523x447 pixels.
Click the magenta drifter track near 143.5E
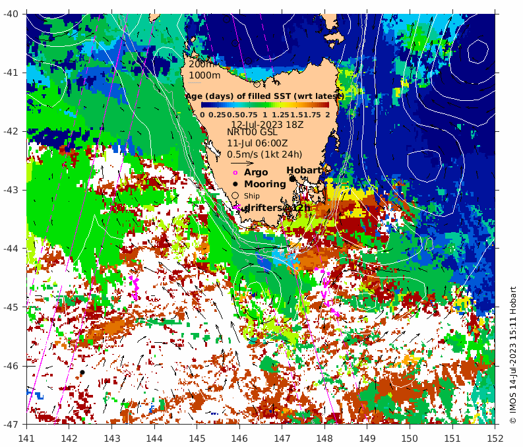coord(135,287)
